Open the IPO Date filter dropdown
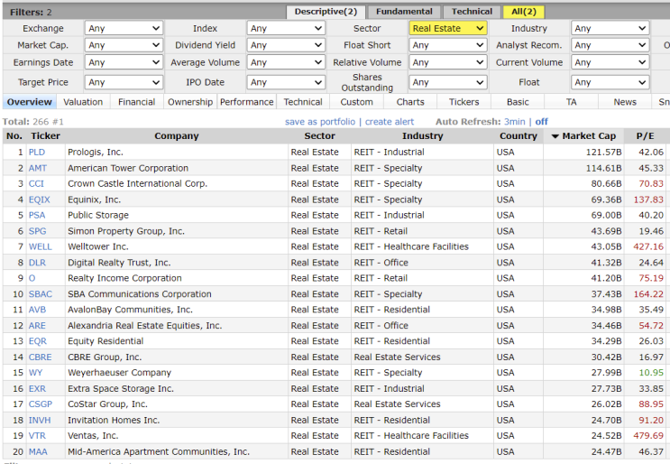 pos(286,82)
